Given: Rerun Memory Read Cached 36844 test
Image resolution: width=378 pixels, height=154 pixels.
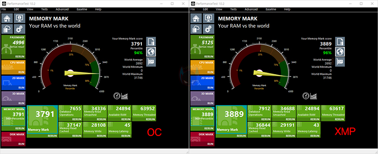Looking at the screenshot, I should [x=266, y=136].
